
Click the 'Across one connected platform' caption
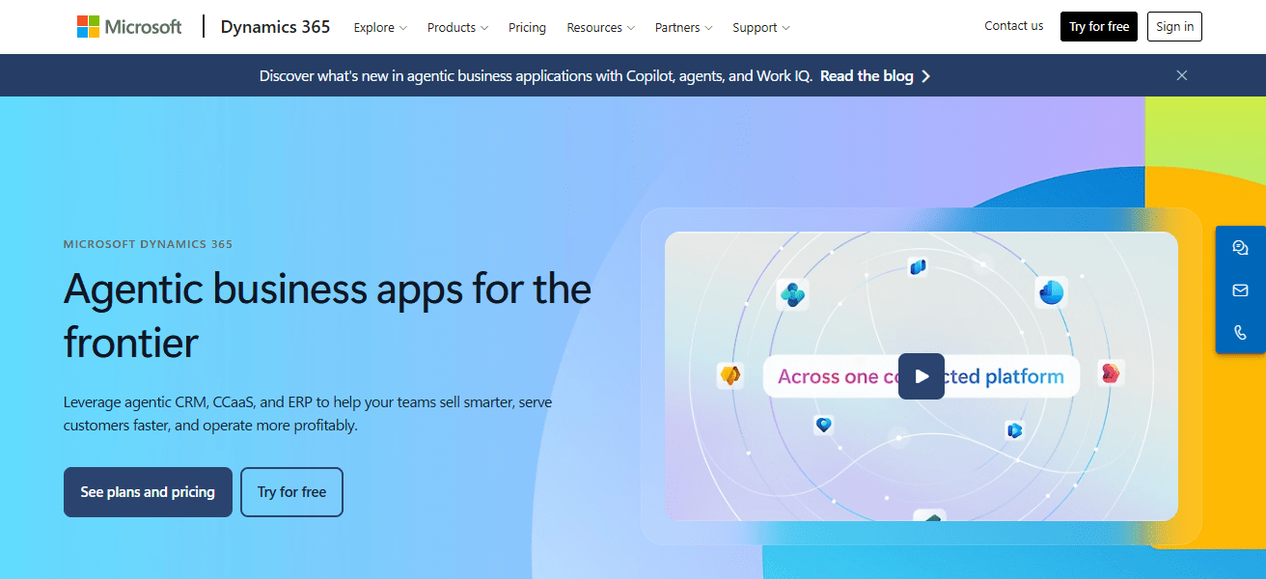tap(921, 376)
